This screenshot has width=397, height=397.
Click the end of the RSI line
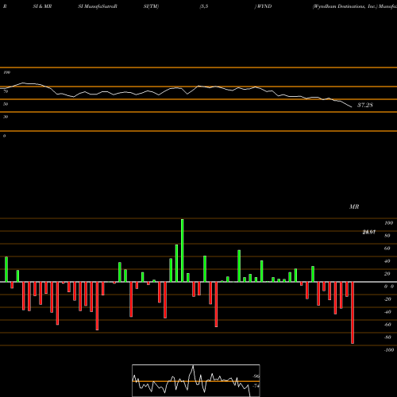coord(352,107)
